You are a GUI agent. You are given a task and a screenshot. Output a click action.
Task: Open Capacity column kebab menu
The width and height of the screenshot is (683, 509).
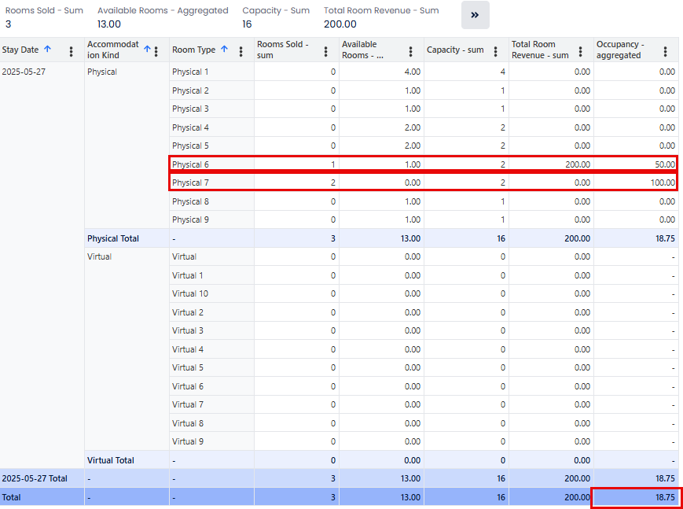click(496, 51)
